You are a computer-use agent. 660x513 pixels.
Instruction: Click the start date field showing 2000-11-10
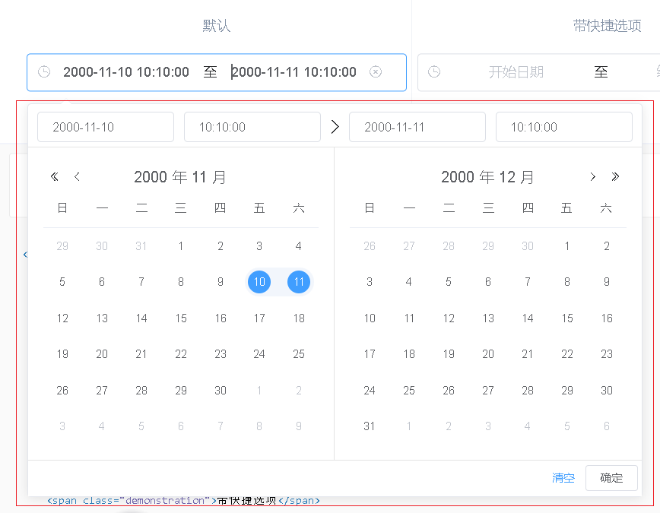click(106, 126)
